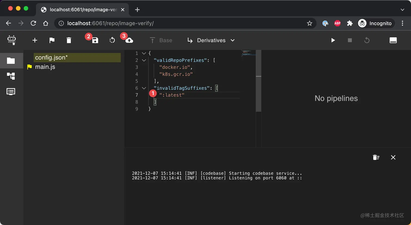Click the tab search chevron
411x225 pixels.
tap(402, 9)
